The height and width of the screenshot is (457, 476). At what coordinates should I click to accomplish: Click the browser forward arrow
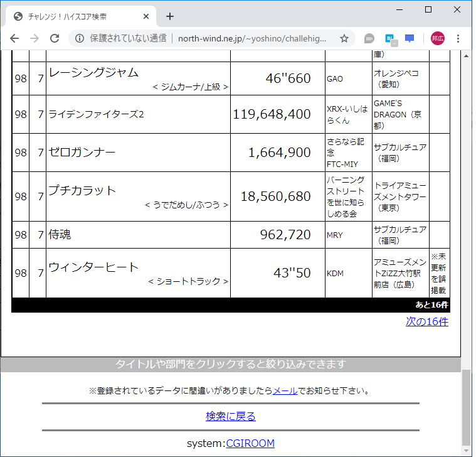(34, 38)
